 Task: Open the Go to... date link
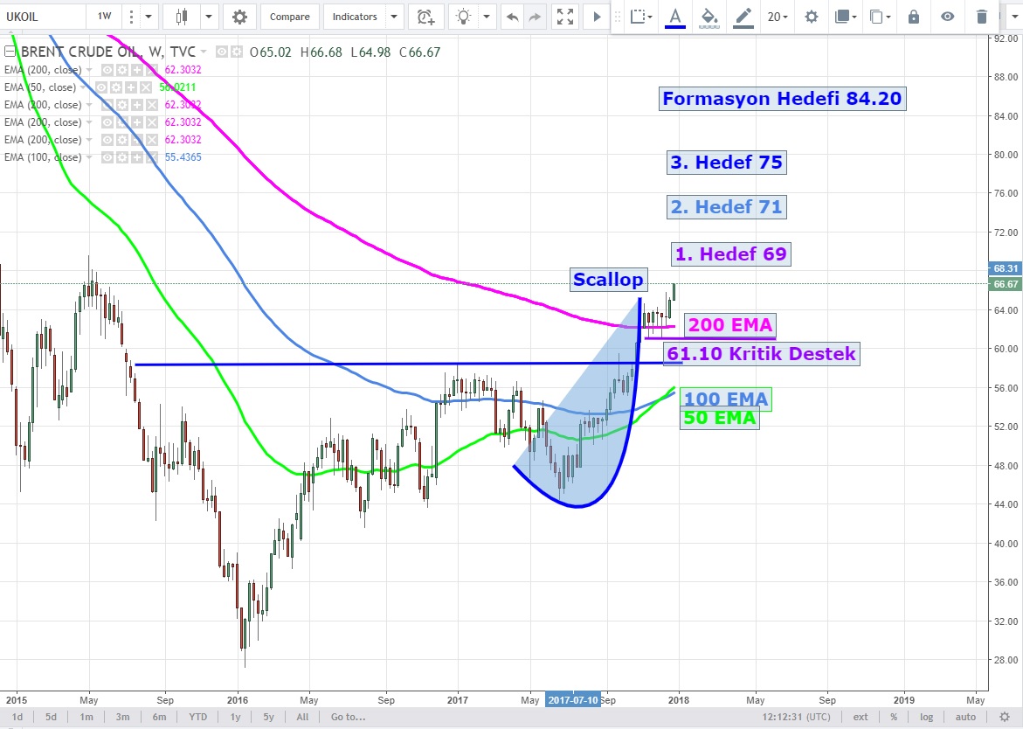[348, 717]
